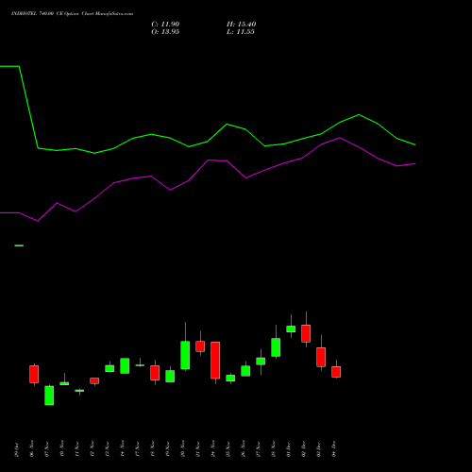Click the 14 Nov date axis label
Viewport: 472px width, 472px height.
[x=123, y=449]
